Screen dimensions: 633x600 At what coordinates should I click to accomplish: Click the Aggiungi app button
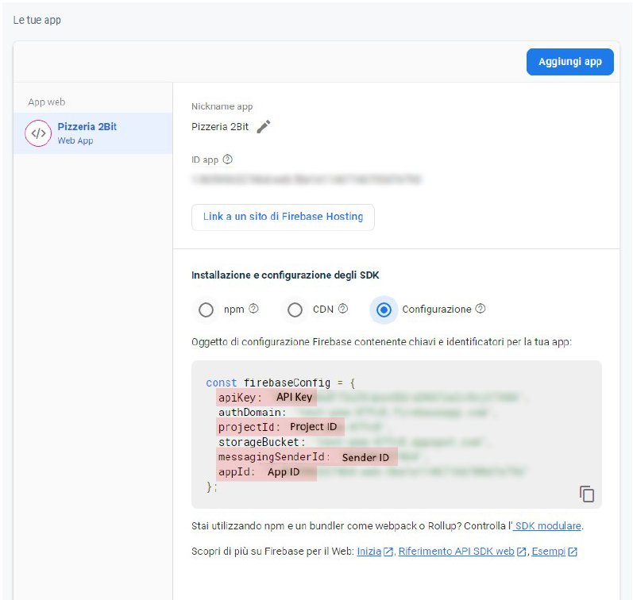click(569, 62)
